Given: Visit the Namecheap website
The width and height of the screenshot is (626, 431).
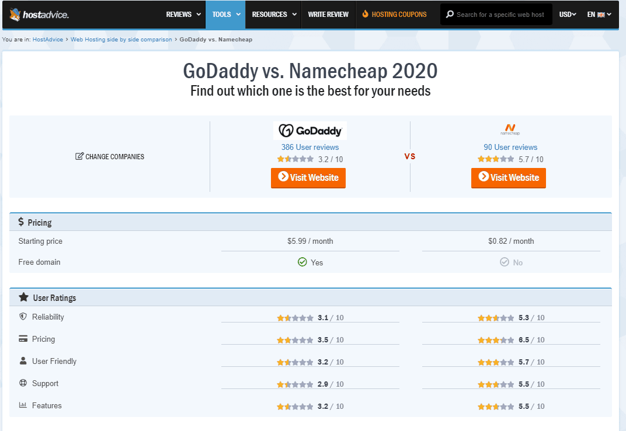Looking at the screenshot, I should [x=509, y=177].
